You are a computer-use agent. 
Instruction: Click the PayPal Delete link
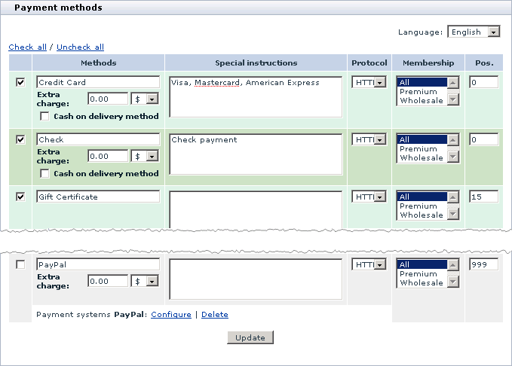click(x=215, y=315)
